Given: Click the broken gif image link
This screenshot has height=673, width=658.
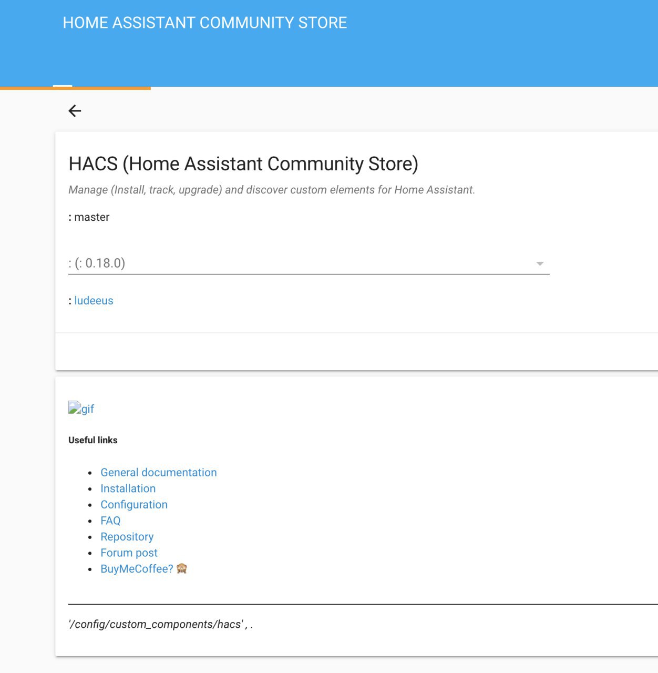Looking at the screenshot, I should 81,409.
